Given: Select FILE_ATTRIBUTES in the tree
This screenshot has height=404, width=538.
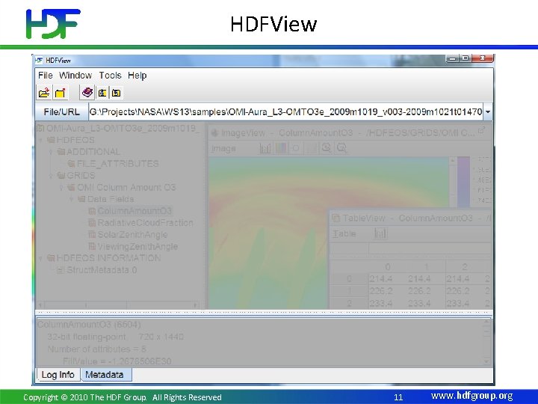Looking at the screenshot, I should click(114, 164).
